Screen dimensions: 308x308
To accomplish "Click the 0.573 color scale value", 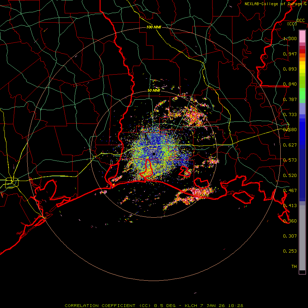I will pyautogui.click(x=290, y=160).
